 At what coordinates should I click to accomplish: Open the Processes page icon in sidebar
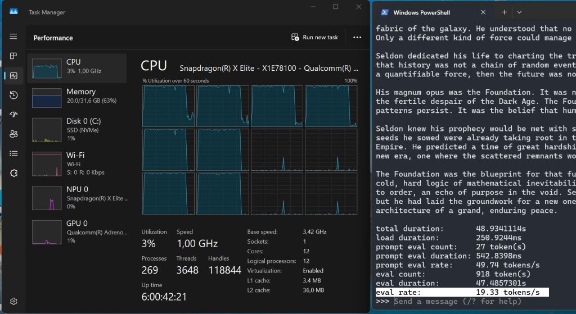[13, 56]
